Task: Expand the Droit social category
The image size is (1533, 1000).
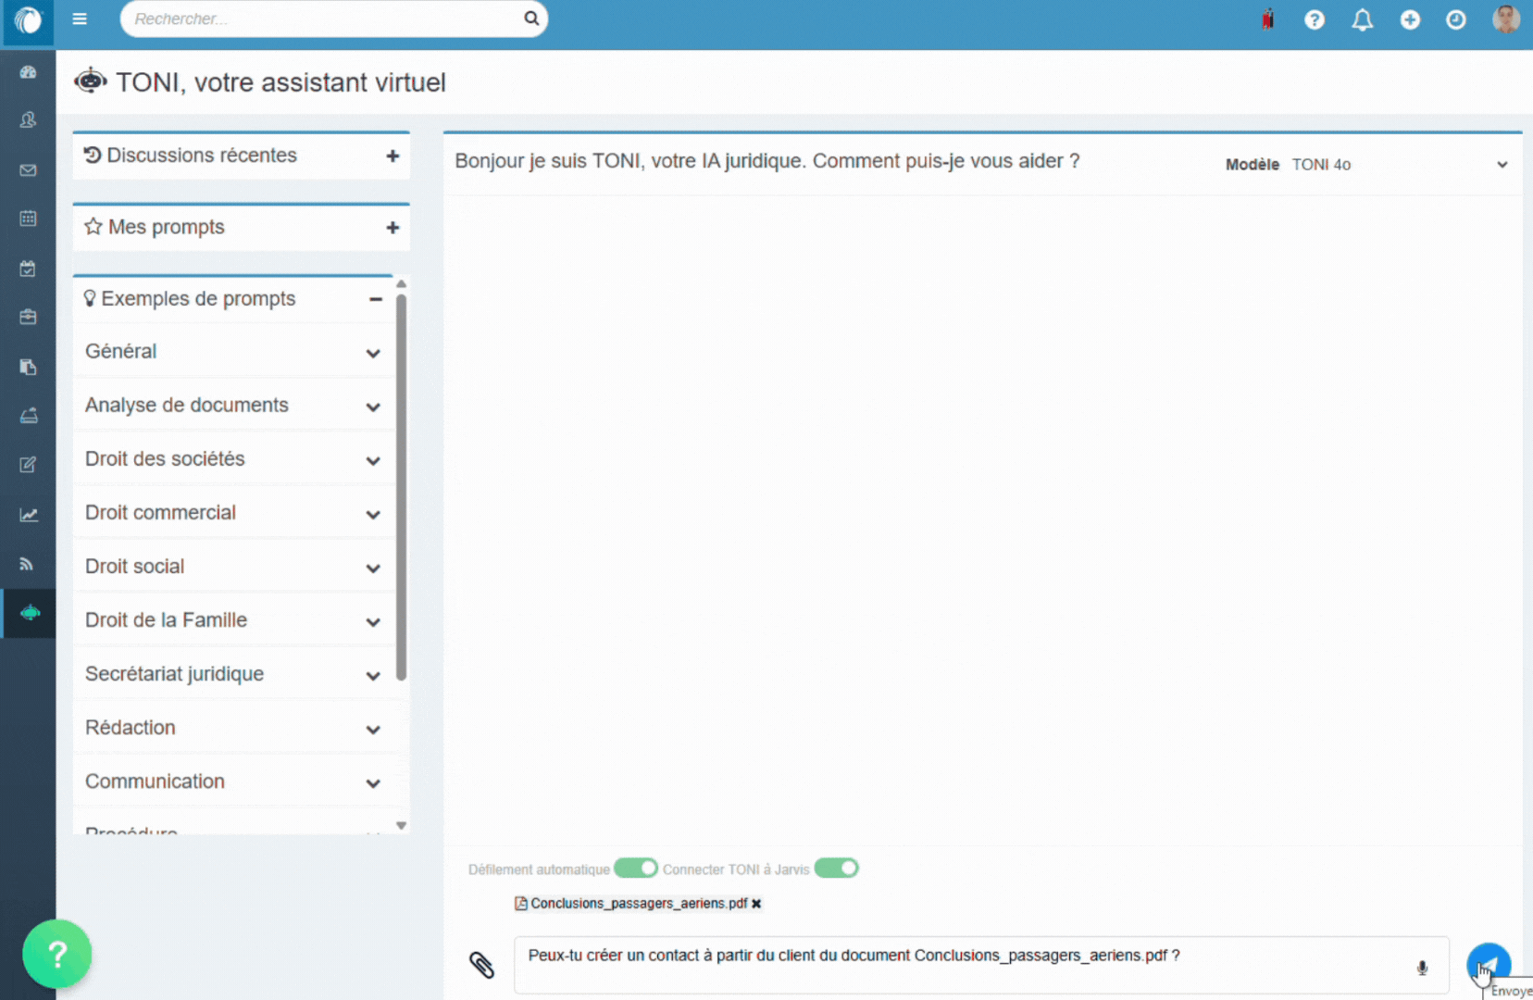Action: tap(374, 567)
